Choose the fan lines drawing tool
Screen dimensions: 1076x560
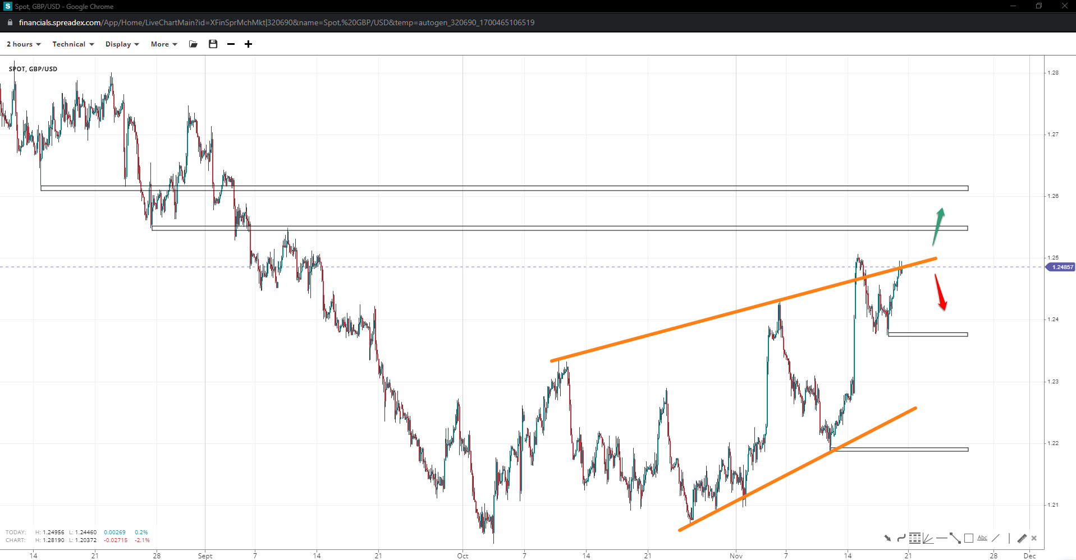point(928,538)
